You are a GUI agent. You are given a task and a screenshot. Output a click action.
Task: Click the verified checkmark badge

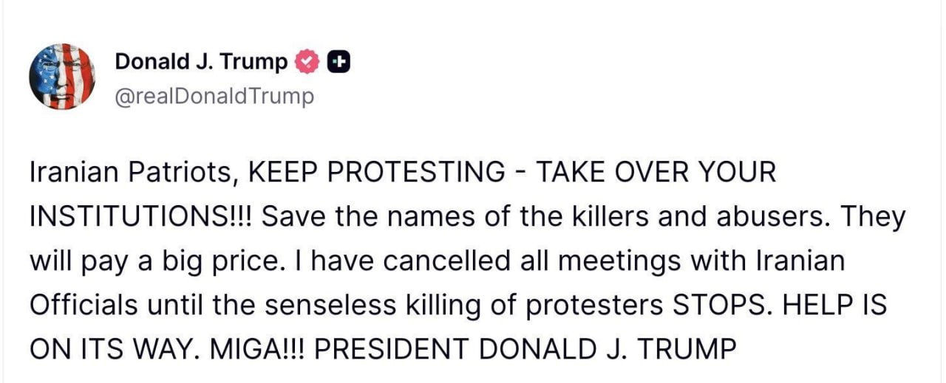pyautogui.click(x=307, y=63)
